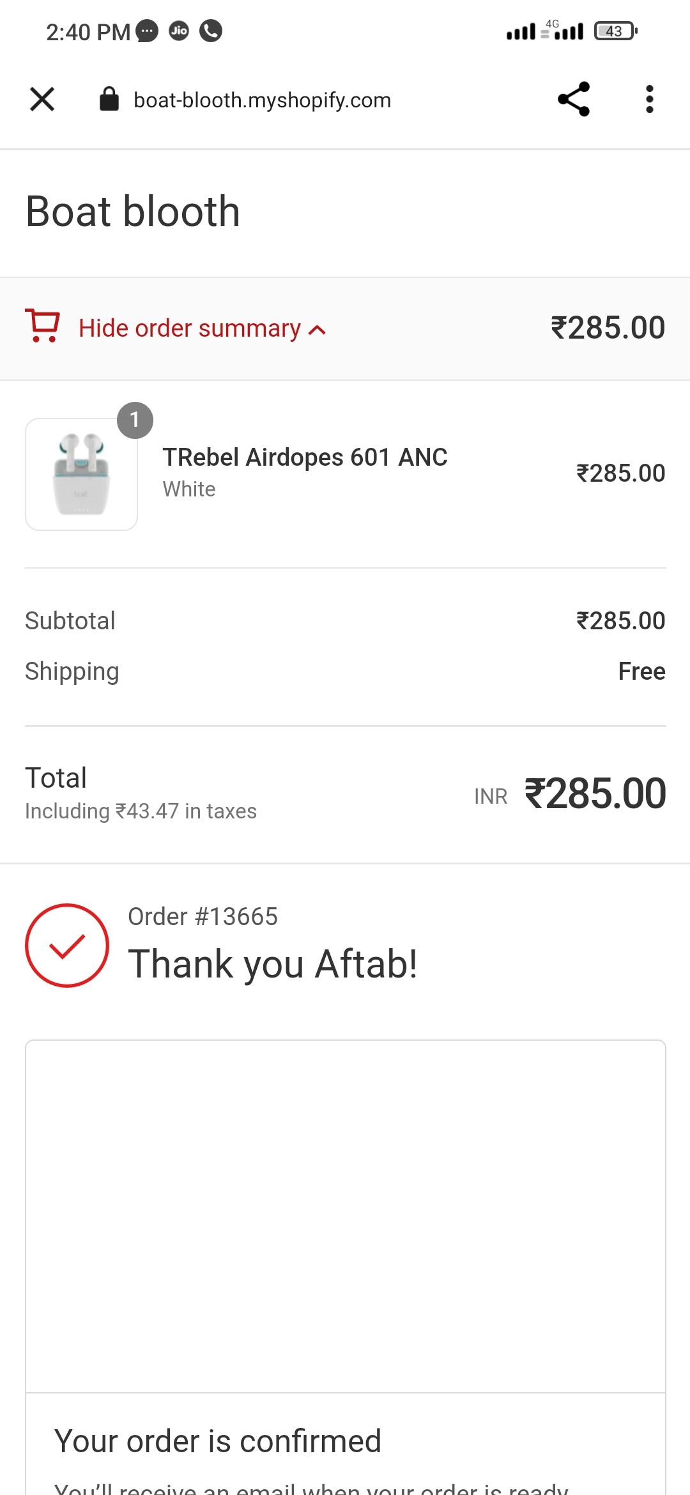Tap the Order #13665 number text
This screenshot has width=690, height=1495.
[203, 917]
